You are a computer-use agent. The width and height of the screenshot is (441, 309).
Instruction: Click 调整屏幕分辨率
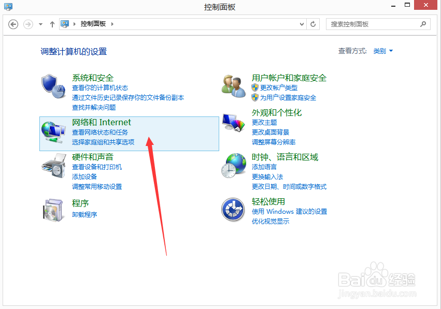[x=274, y=142]
